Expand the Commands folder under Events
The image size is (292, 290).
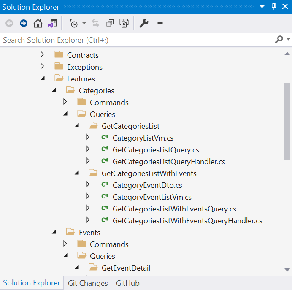click(65, 244)
